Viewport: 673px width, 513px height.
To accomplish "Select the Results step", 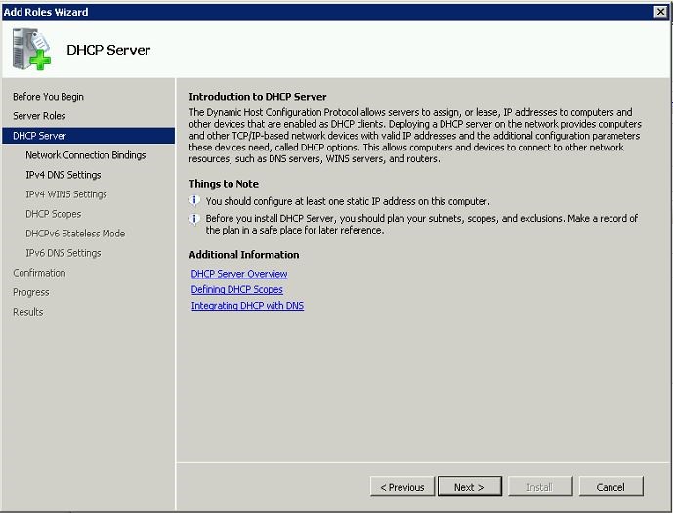I will (x=28, y=312).
